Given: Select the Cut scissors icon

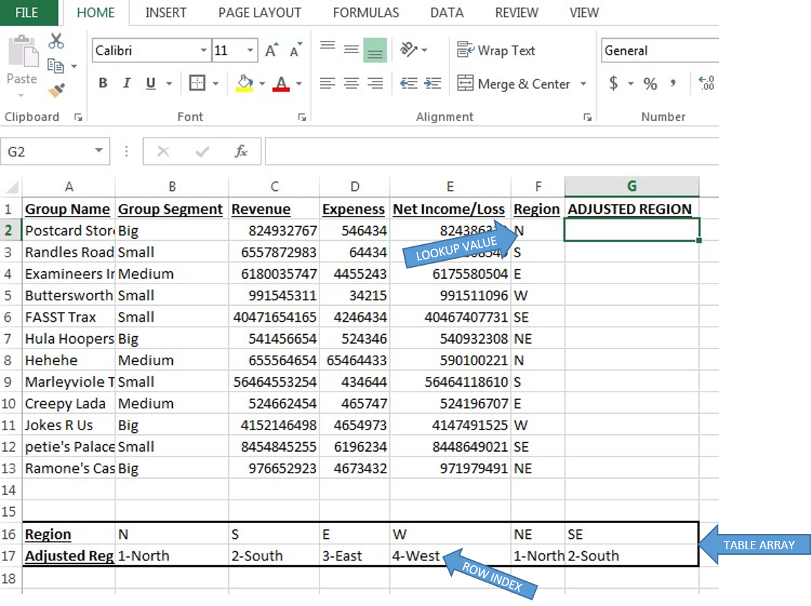Looking at the screenshot, I should point(57,42).
